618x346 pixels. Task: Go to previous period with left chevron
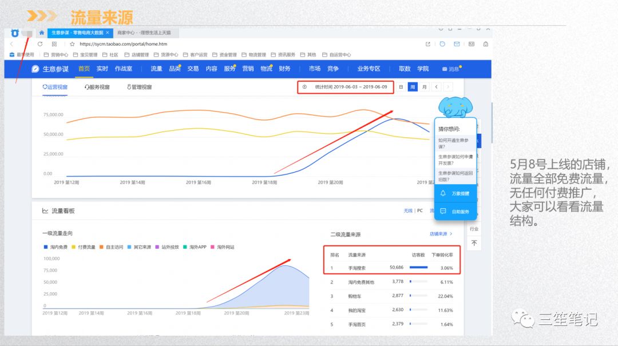(x=436, y=87)
